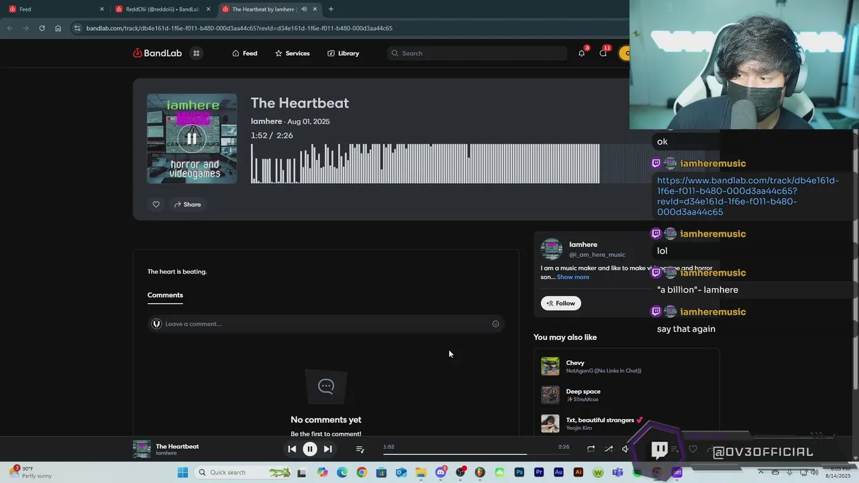
Task: Open the Services nav item
Action: 292,53
